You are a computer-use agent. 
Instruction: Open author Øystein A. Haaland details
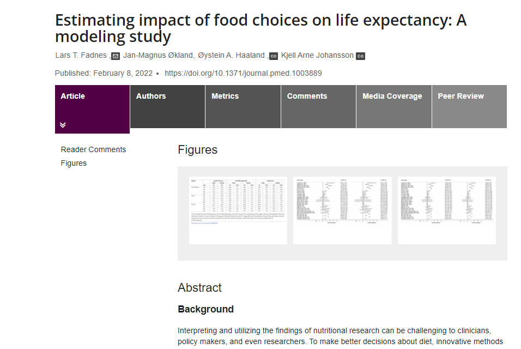tap(231, 55)
